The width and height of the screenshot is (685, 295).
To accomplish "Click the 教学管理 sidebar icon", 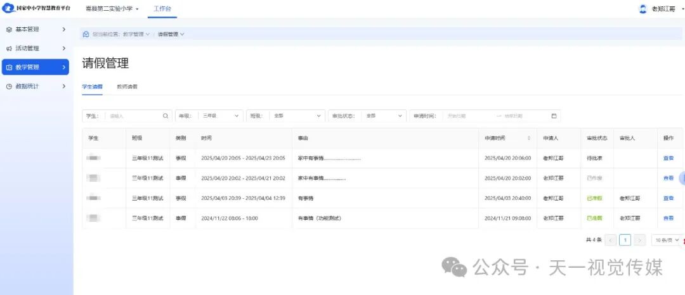I will point(9,67).
